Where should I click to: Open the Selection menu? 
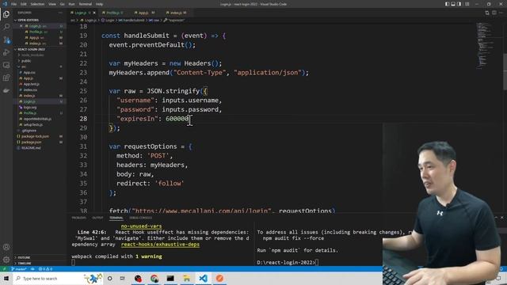coord(37,4)
